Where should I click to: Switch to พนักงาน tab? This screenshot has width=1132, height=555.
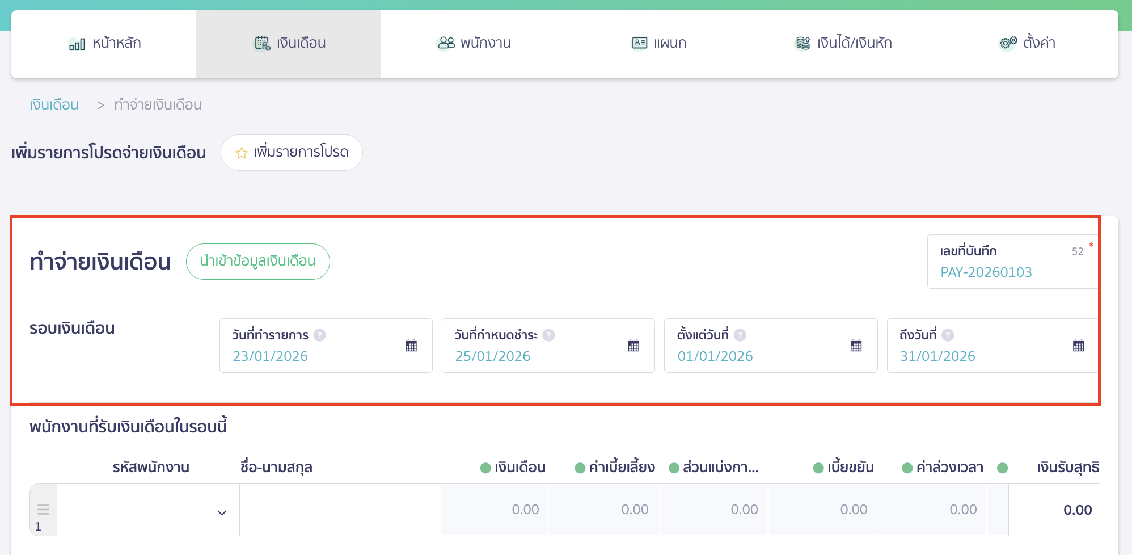click(474, 43)
